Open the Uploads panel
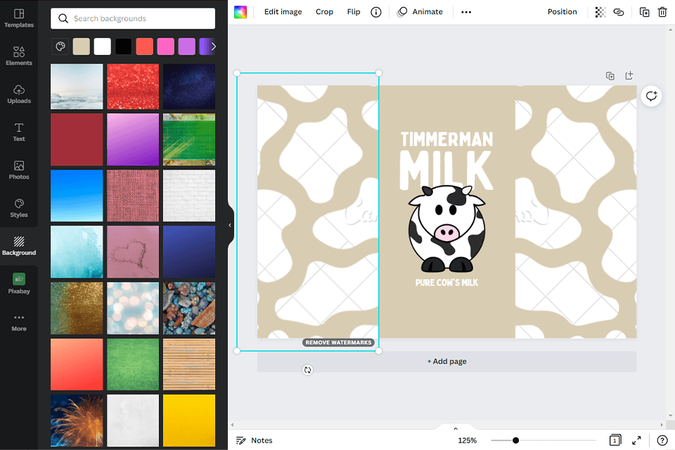The width and height of the screenshot is (675, 450). pyautogui.click(x=19, y=94)
